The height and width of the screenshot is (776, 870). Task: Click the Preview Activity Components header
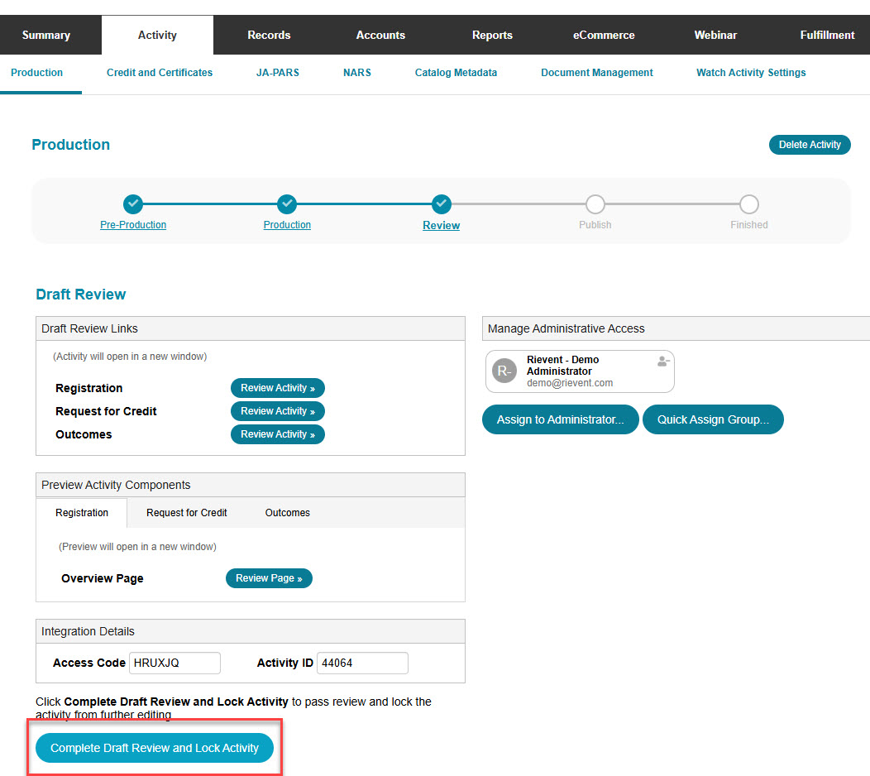click(251, 485)
